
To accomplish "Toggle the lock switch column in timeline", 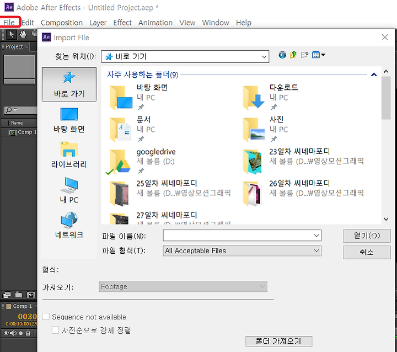I will pyautogui.click(x=28, y=333).
